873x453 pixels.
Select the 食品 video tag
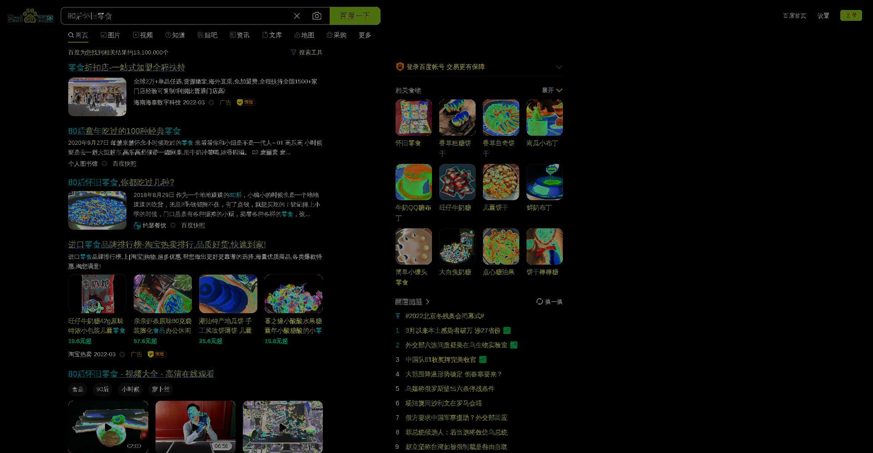coord(78,389)
